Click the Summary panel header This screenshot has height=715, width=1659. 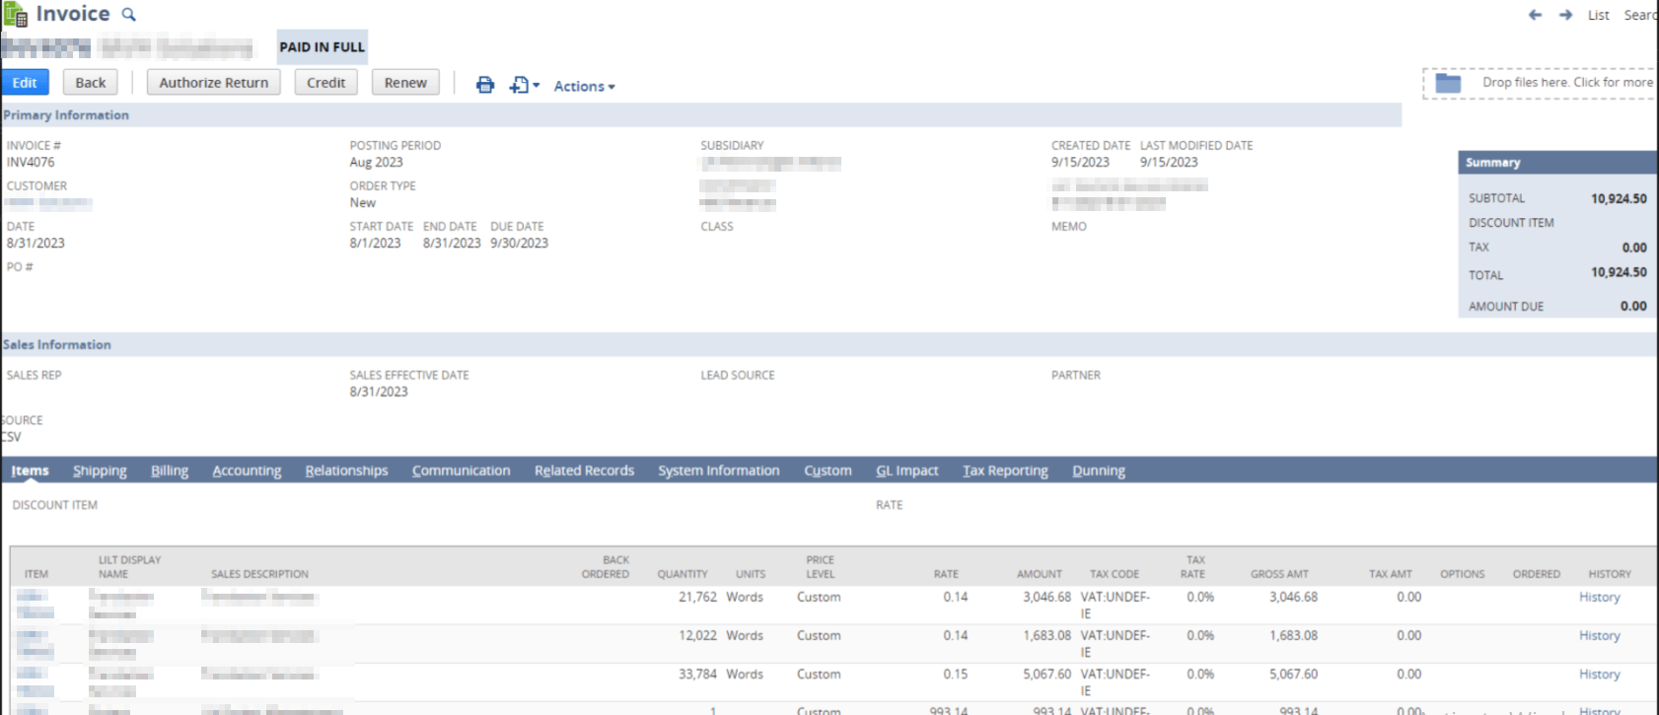tap(1557, 162)
